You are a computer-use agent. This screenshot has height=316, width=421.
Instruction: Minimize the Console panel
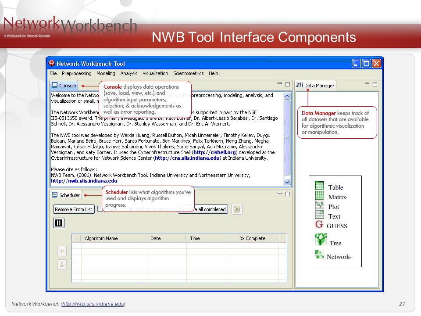pos(280,83)
